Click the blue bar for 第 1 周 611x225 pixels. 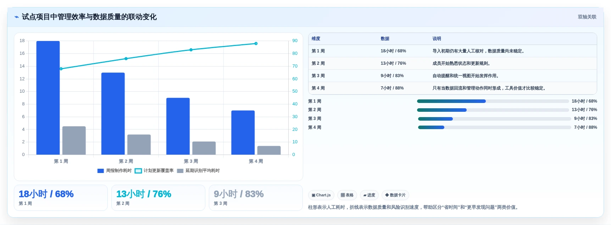tap(48, 98)
